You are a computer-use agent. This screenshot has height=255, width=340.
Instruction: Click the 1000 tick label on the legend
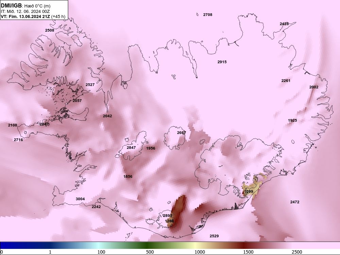point(200,252)
